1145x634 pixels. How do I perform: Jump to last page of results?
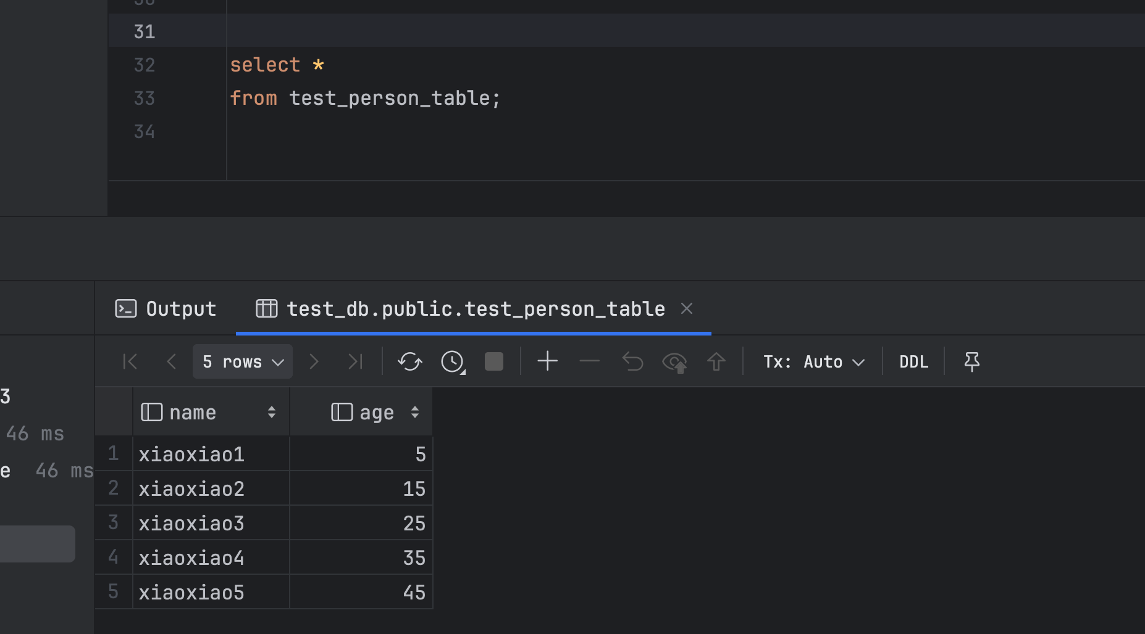pos(355,361)
